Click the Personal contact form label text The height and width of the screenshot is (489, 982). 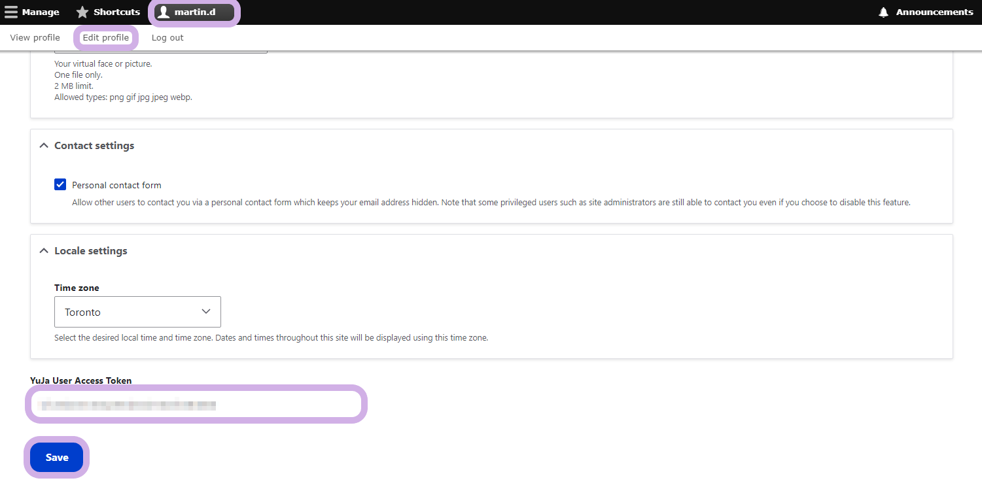tap(116, 185)
